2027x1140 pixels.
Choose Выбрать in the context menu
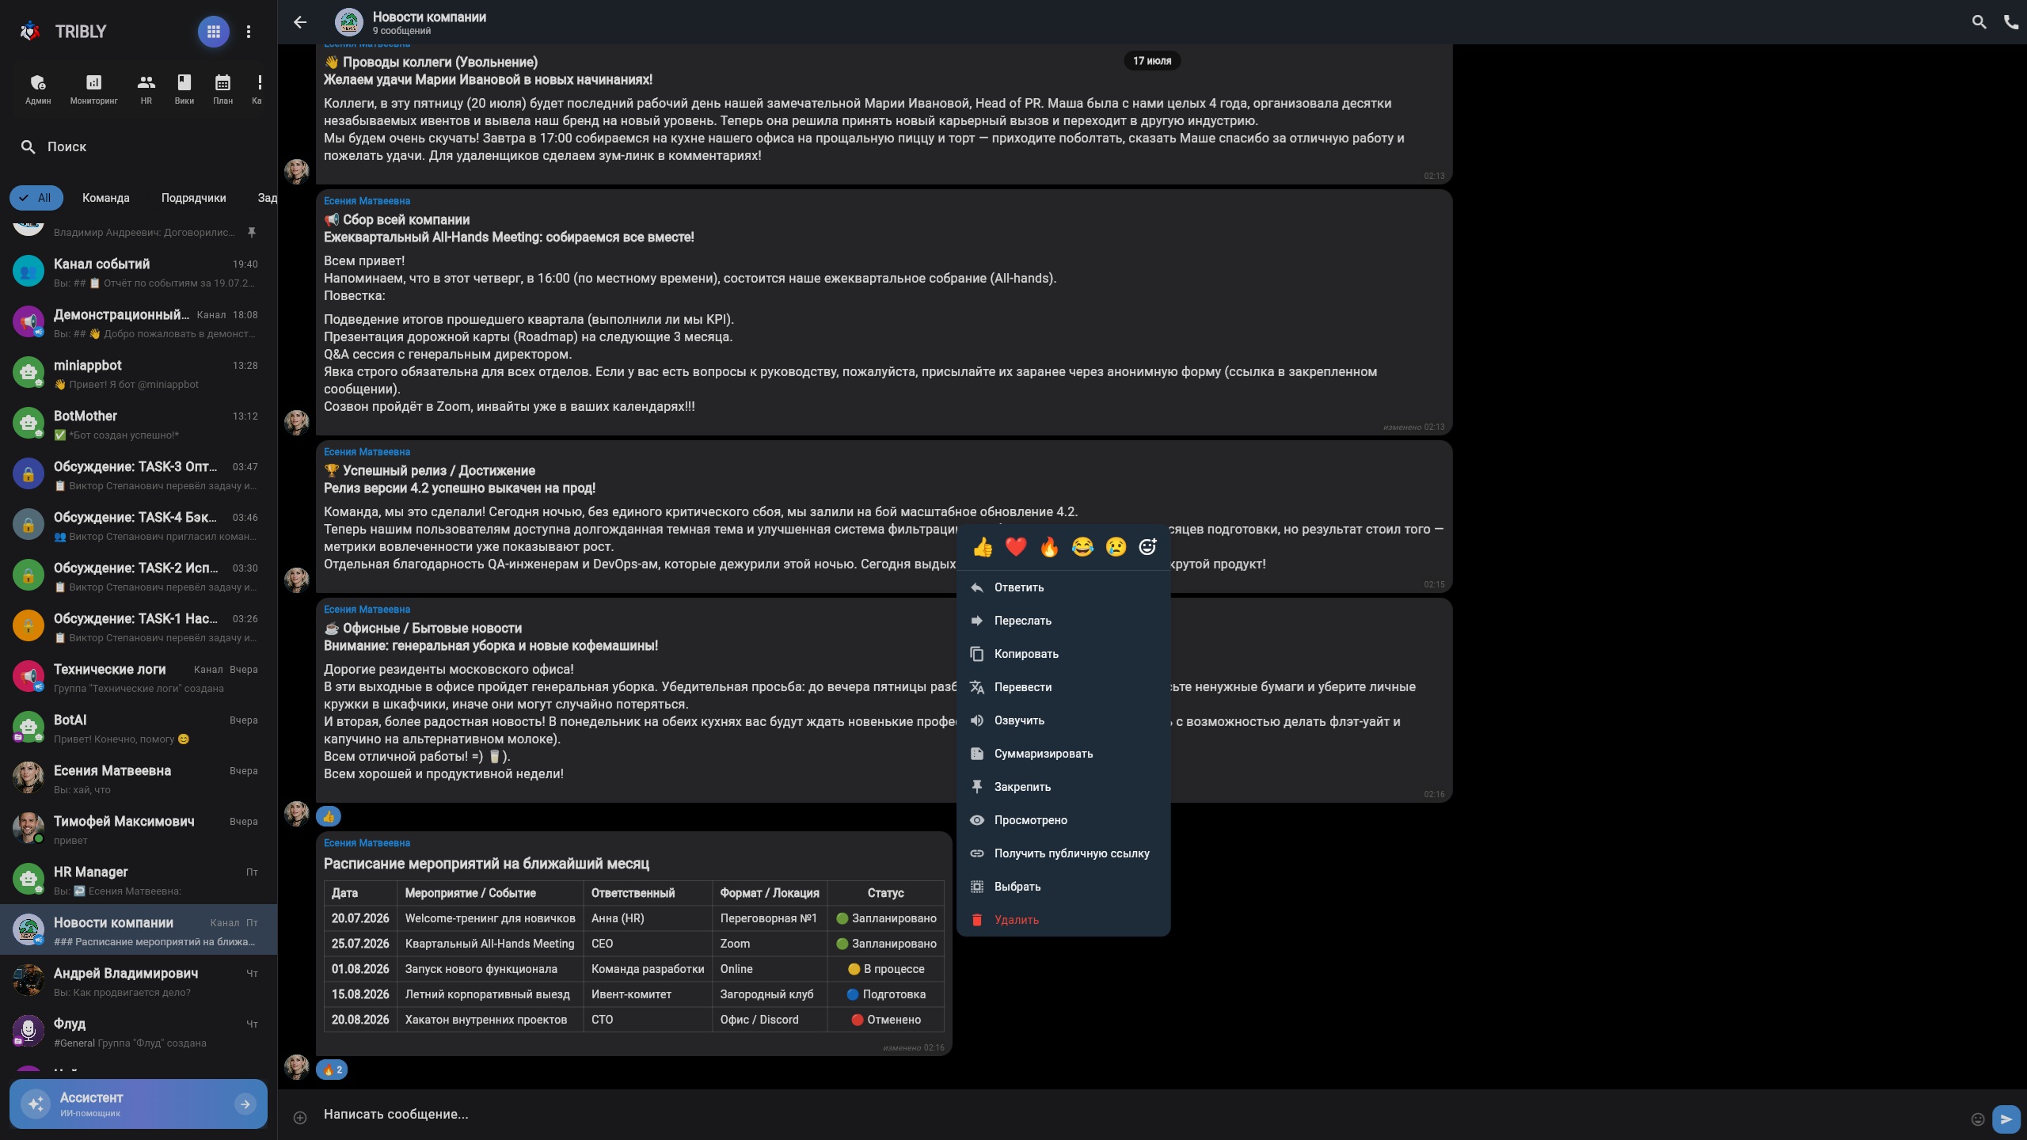[x=1063, y=887]
